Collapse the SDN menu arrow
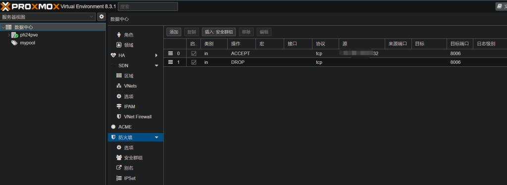Image resolution: width=507 pixels, height=185 pixels. click(156, 66)
